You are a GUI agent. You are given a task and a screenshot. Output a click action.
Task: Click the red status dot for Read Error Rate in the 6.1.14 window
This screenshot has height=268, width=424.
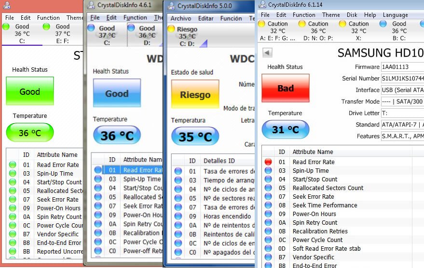(x=268, y=162)
